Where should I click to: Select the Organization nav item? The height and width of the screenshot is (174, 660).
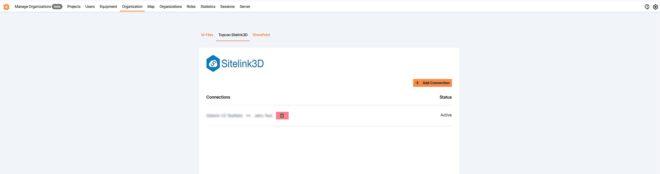click(x=132, y=7)
